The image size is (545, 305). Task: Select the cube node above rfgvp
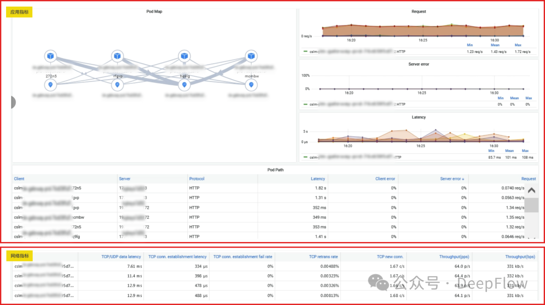coord(117,56)
